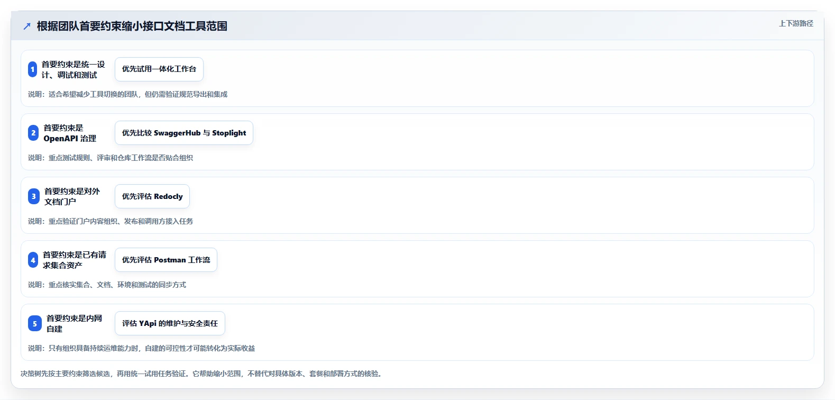
Task: Click the note 适合希望减少工具切换的团队
Action: tap(127, 94)
